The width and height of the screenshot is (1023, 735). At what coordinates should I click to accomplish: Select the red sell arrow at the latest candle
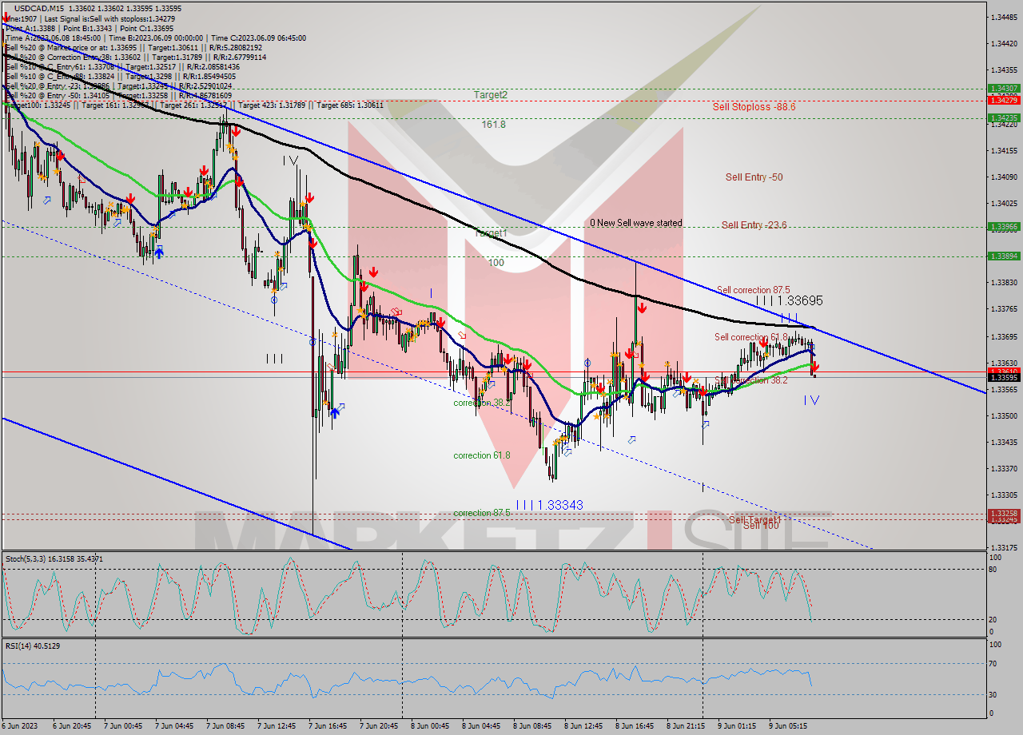click(814, 366)
